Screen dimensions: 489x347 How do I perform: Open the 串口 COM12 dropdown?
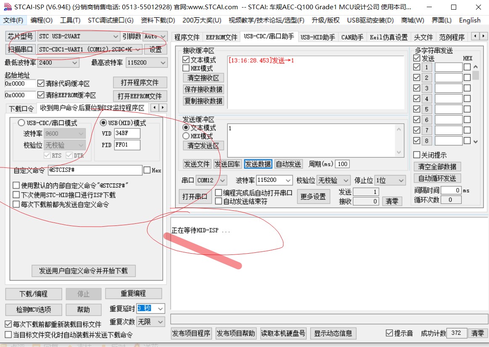(x=222, y=180)
